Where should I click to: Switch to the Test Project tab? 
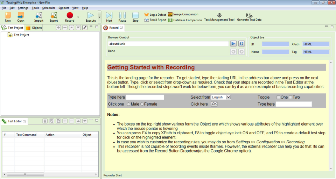(x=13, y=28)
